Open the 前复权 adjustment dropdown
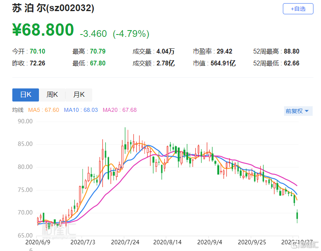Viewport: 321px width, 251px height. 298,111
